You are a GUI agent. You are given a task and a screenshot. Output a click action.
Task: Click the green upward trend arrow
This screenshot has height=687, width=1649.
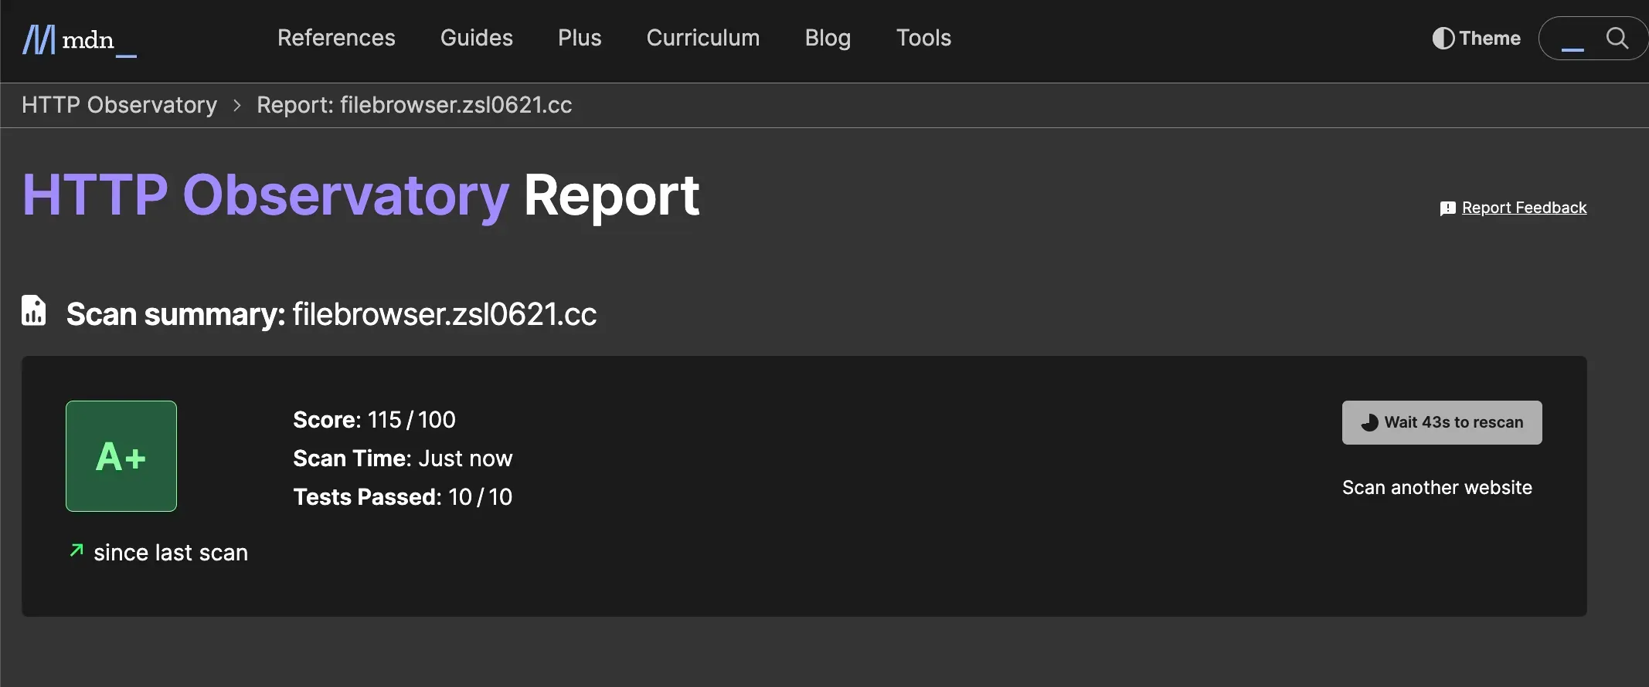click(x=76, y=550)
